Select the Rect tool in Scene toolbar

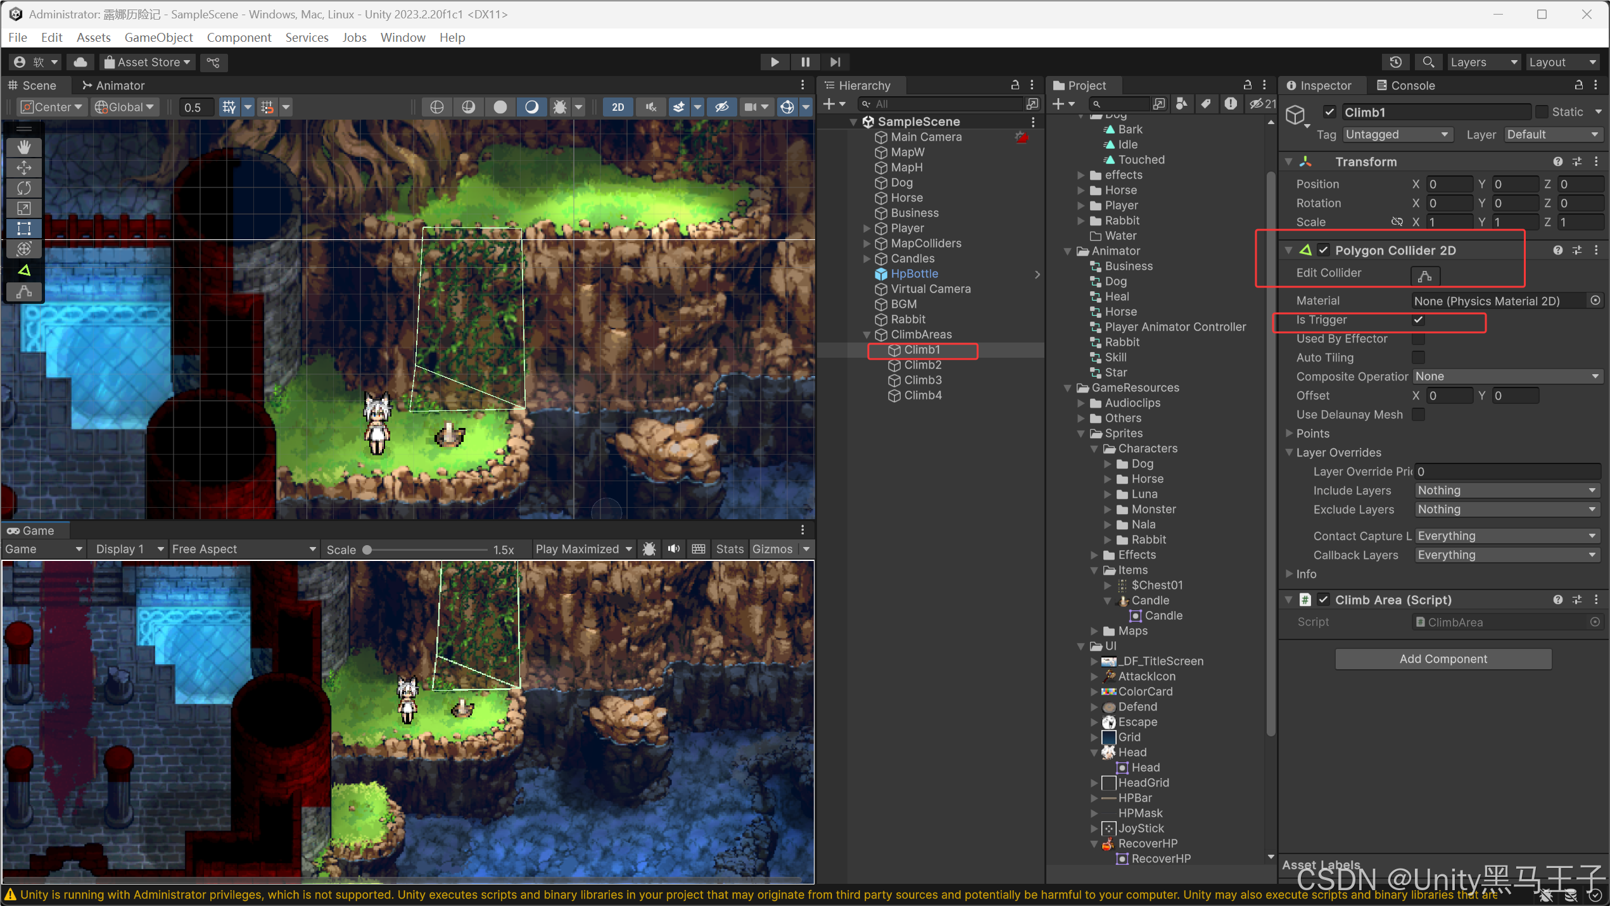tap(24, 229)
